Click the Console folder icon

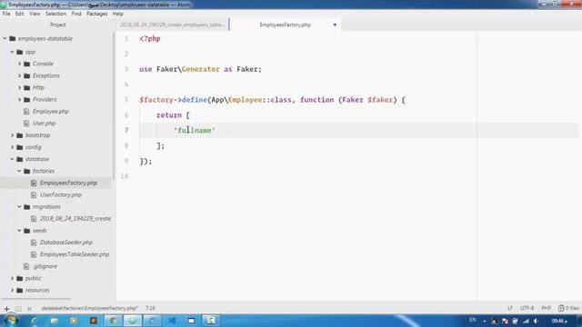pyautogui.click(x=26, y=64)
